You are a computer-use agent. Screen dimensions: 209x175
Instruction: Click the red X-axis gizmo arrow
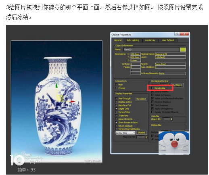(73, 102)
